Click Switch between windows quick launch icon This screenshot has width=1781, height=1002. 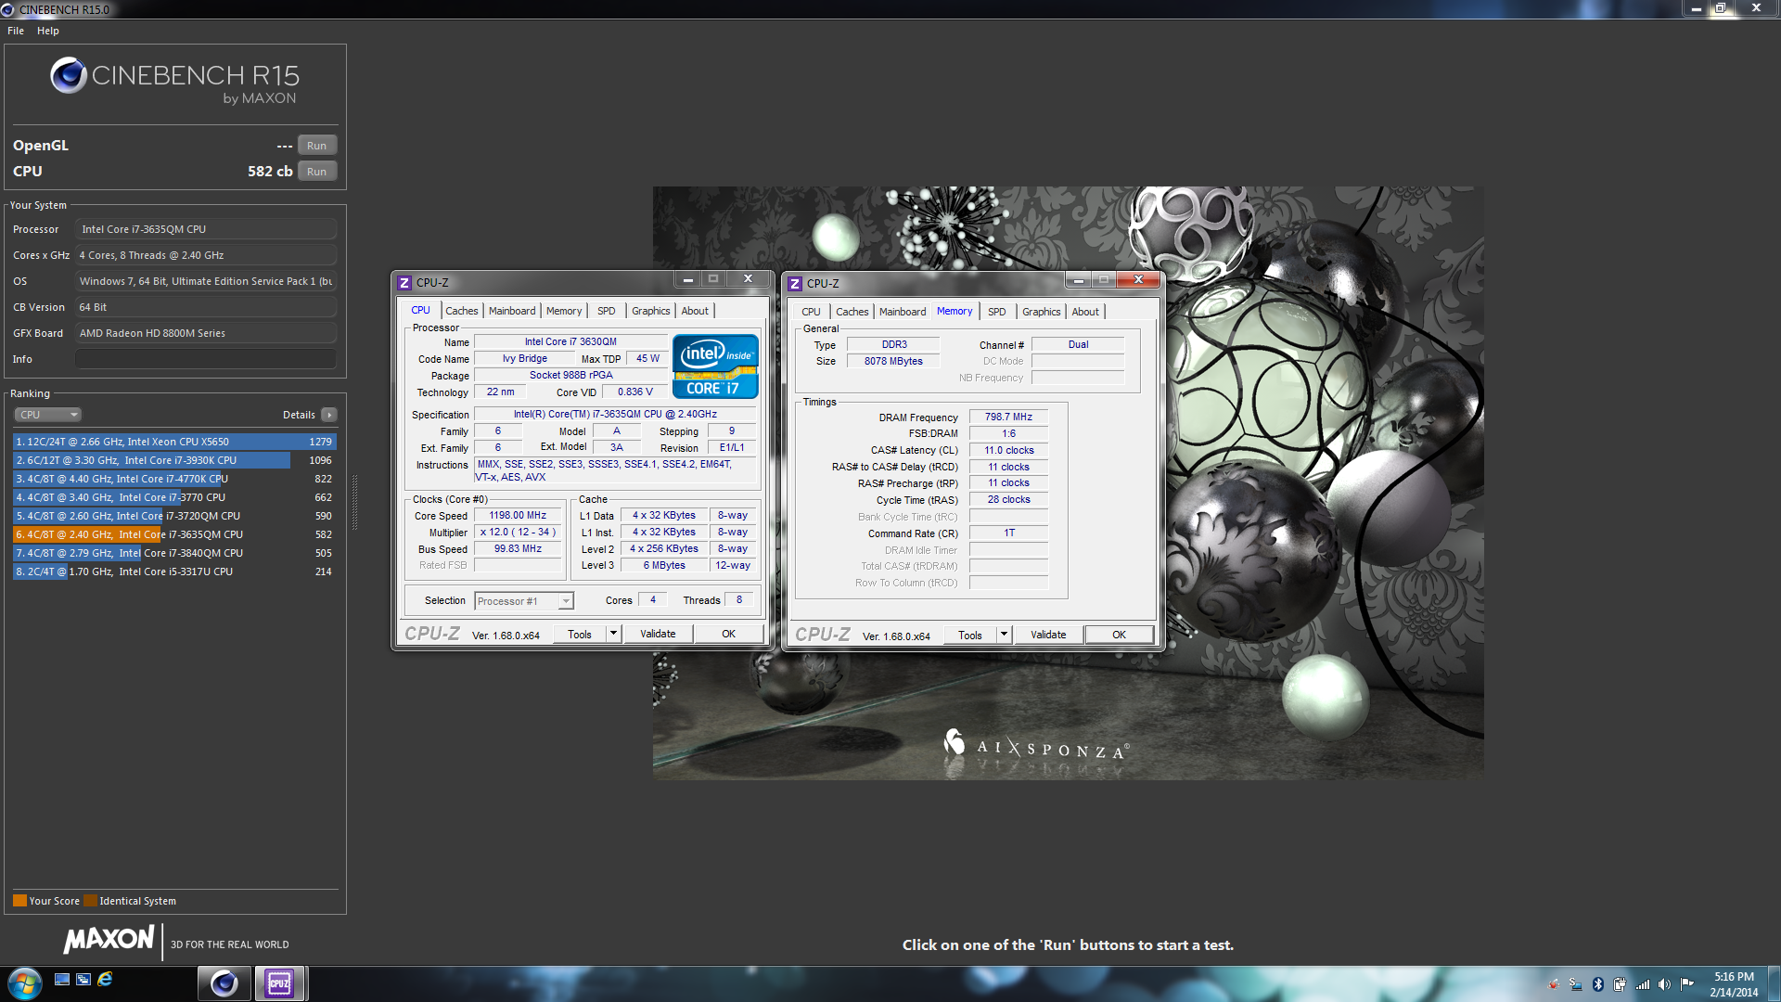coord(83,979)
